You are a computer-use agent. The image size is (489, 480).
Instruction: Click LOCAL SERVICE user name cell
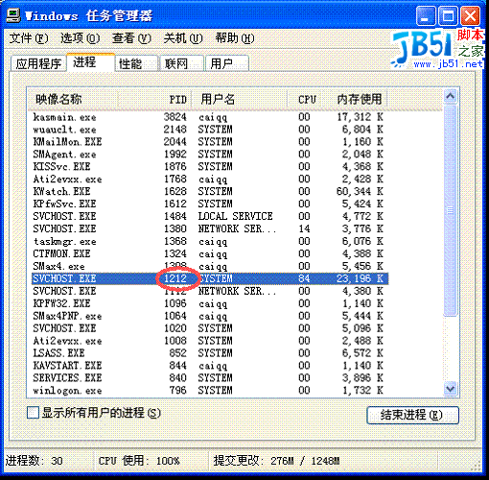coord(235,216)
